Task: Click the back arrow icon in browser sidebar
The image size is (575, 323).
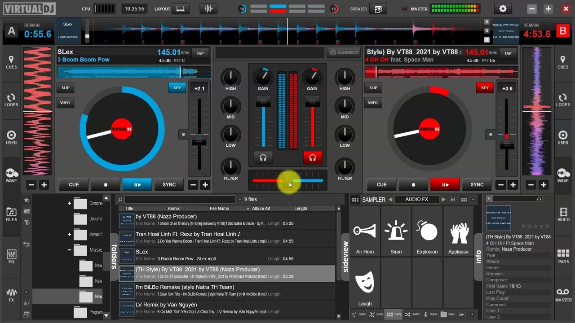Action: [x=27, y=244]
